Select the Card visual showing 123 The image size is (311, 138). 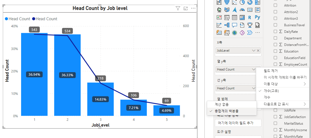click(x=250, y=10)
